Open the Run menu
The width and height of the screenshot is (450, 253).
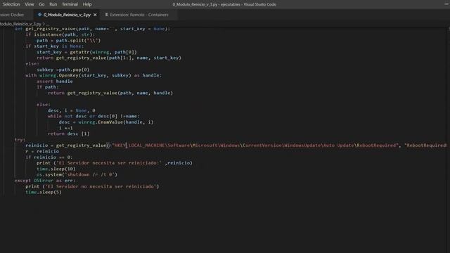coord(53,4)
